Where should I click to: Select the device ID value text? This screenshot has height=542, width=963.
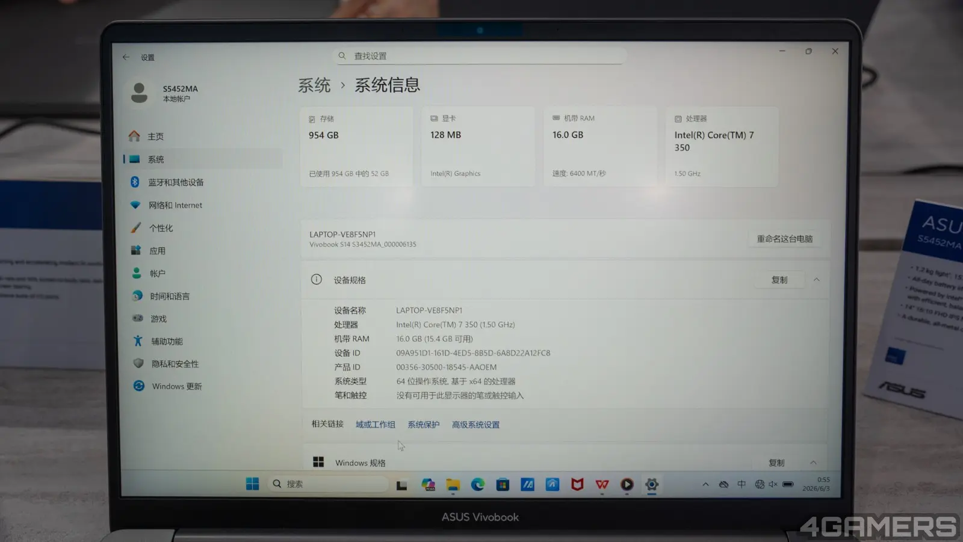click(x=473, y=353)
